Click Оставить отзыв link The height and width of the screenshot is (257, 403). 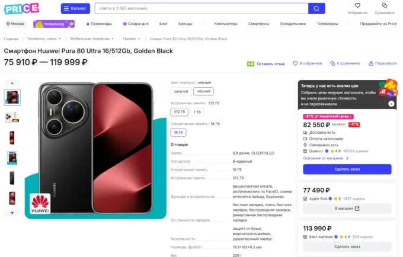[270, 63]
